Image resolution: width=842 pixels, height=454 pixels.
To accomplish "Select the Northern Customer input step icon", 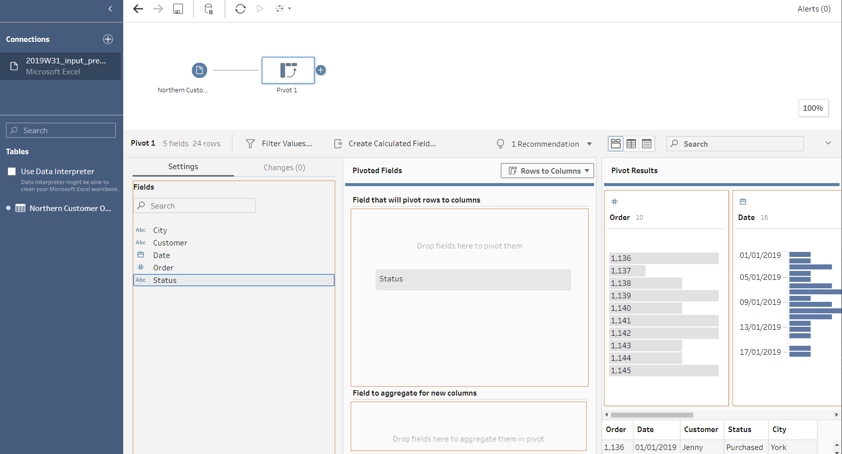I will coord(200,70).
